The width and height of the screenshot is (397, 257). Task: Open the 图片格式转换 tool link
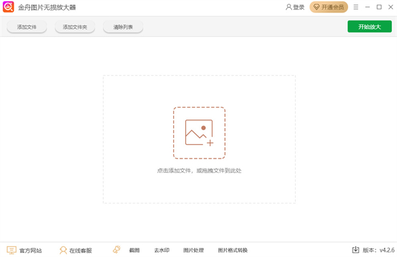pos(233,250)
